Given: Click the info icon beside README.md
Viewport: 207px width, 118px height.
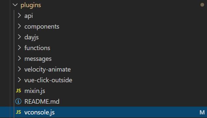Looking at the screenshot, I should [x=18, y=101].
